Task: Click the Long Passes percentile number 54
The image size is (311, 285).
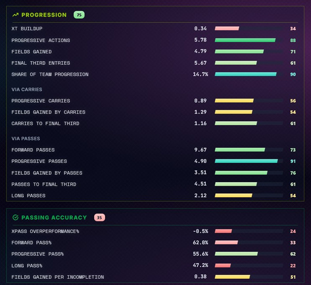Action: [x=293, y=196]
